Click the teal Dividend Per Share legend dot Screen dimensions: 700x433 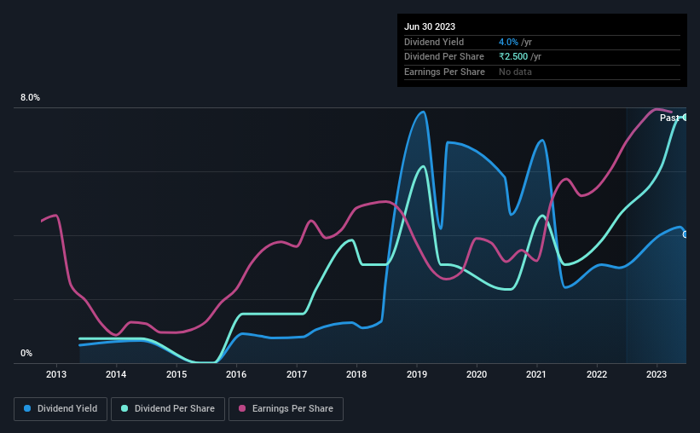pos(124,408)
